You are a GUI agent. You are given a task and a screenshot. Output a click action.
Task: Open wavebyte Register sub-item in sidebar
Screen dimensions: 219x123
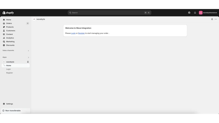(10, 73)
